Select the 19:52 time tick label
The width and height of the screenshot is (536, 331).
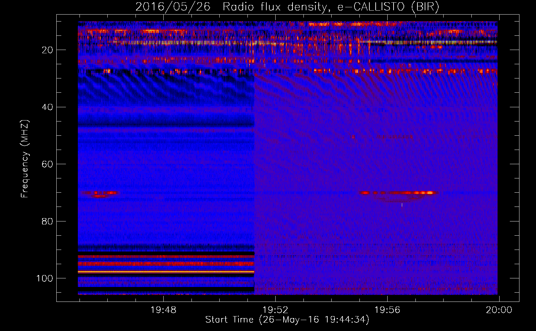coord(275,310)
